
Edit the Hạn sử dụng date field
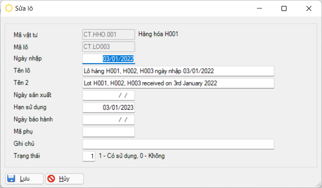pos(109,108)
